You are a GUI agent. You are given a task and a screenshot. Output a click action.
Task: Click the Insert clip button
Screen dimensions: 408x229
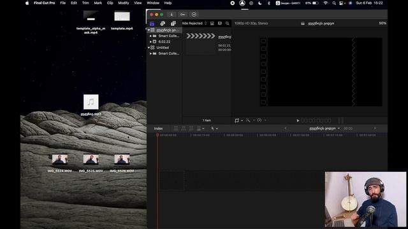tap(184, 128)
